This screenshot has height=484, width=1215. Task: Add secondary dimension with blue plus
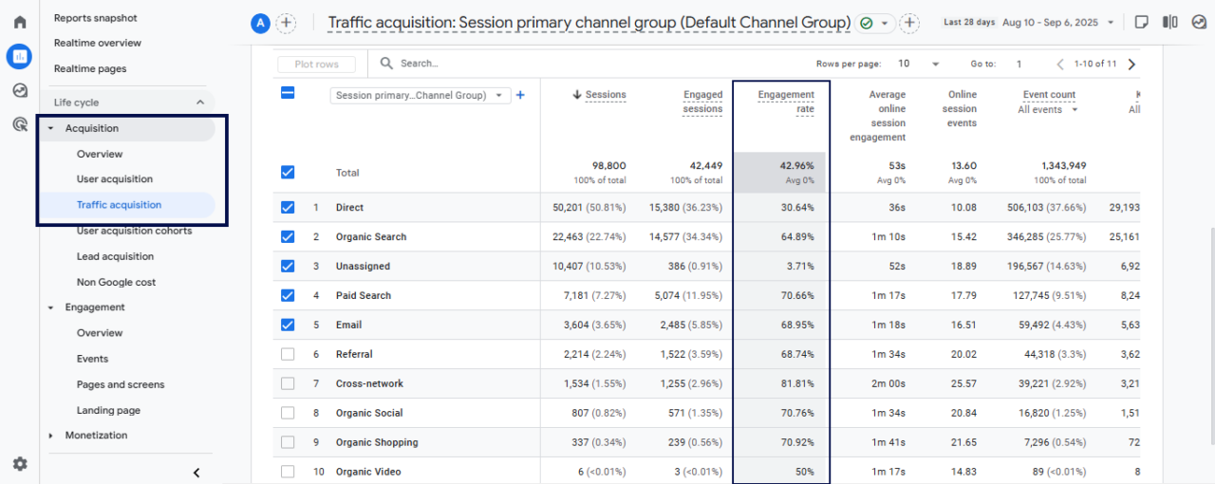click(x=520, y=95)
